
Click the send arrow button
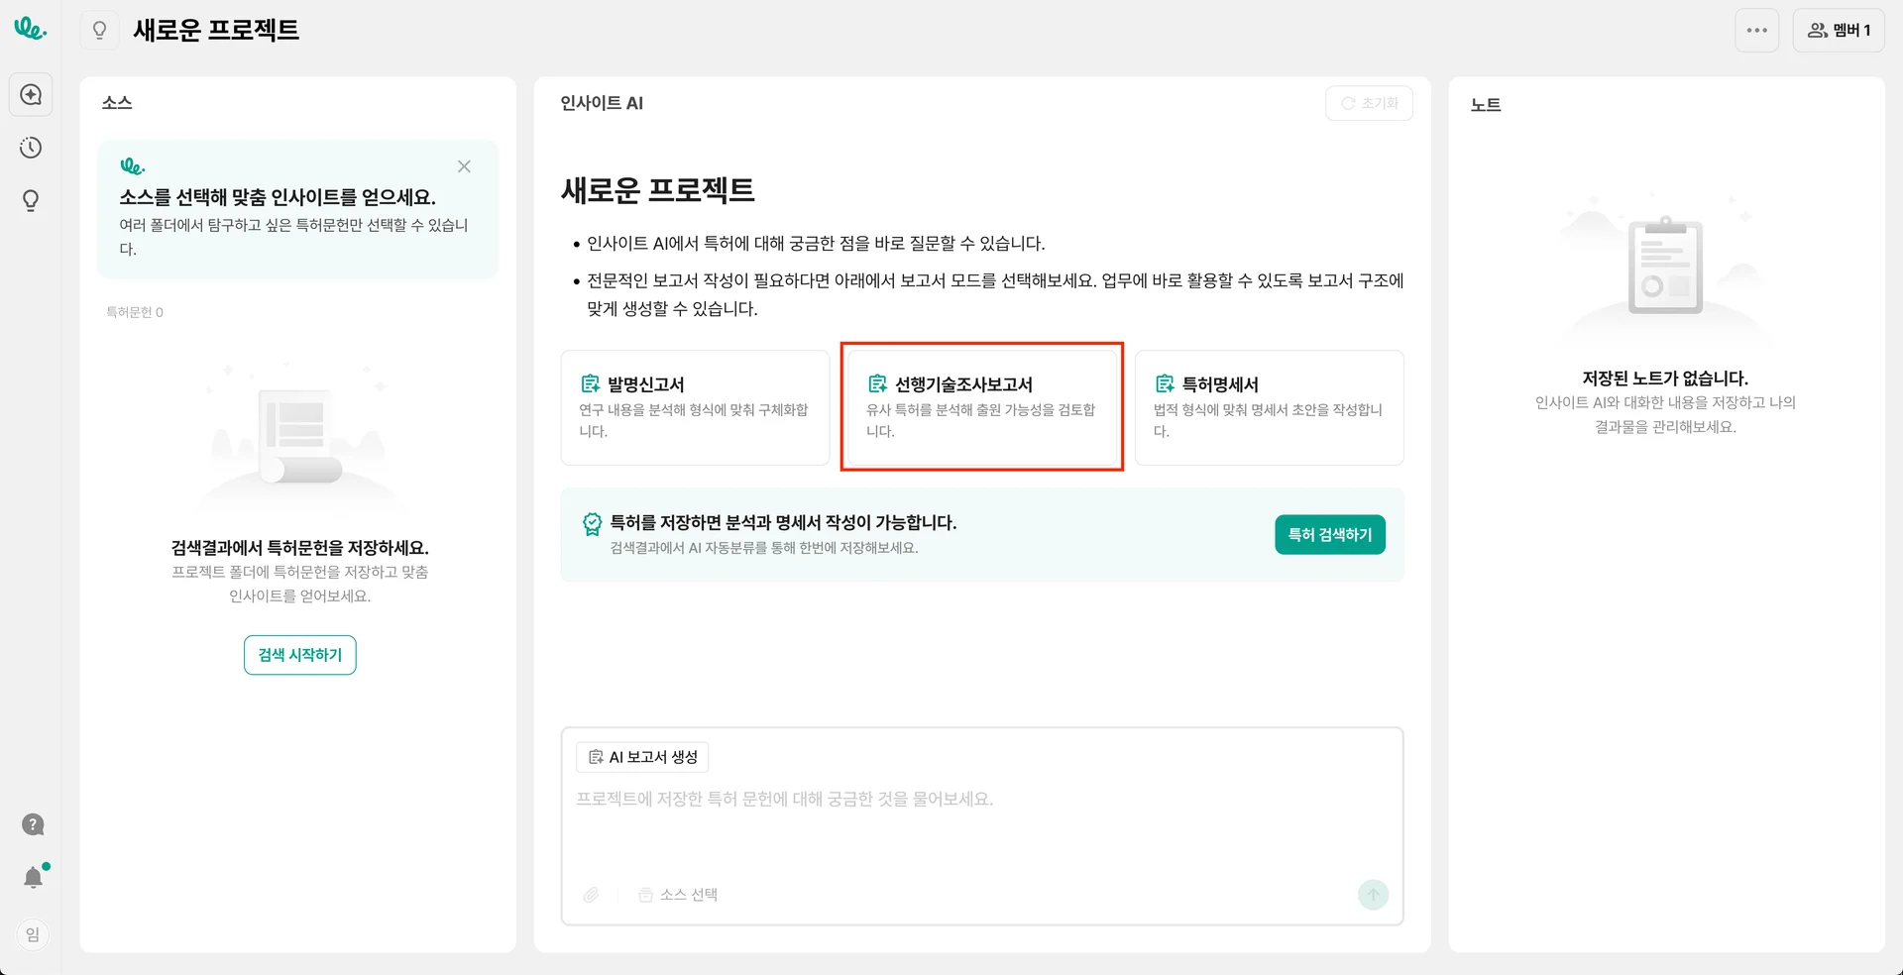[x=1373, y=895]
